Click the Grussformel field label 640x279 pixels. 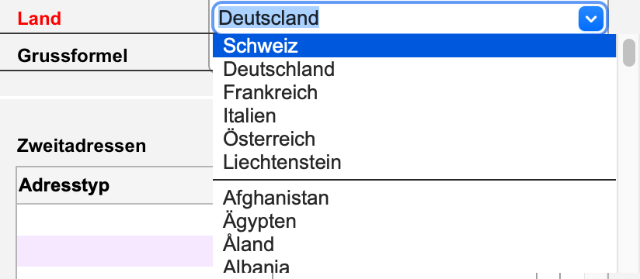(72, 55)
